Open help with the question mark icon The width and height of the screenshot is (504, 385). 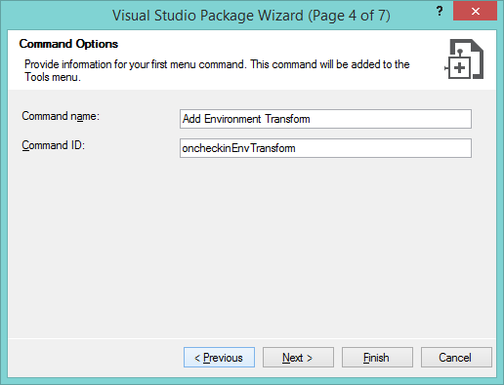(440, 12)
